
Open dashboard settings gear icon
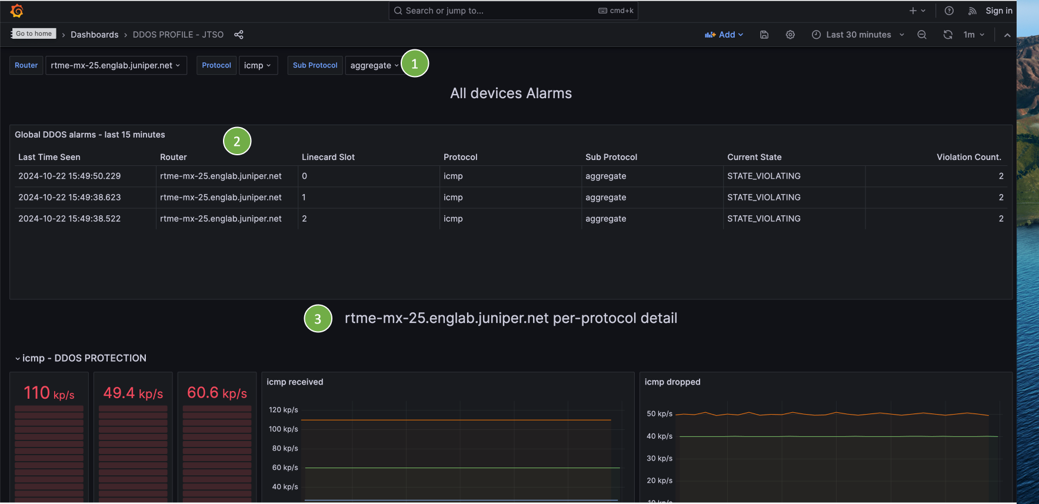pyautogui.click(x=790, y=35)
